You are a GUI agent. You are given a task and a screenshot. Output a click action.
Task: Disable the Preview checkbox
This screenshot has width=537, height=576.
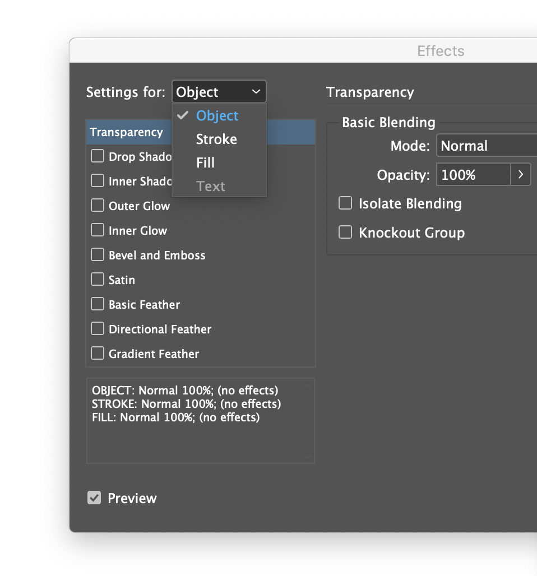coord(94,497)
